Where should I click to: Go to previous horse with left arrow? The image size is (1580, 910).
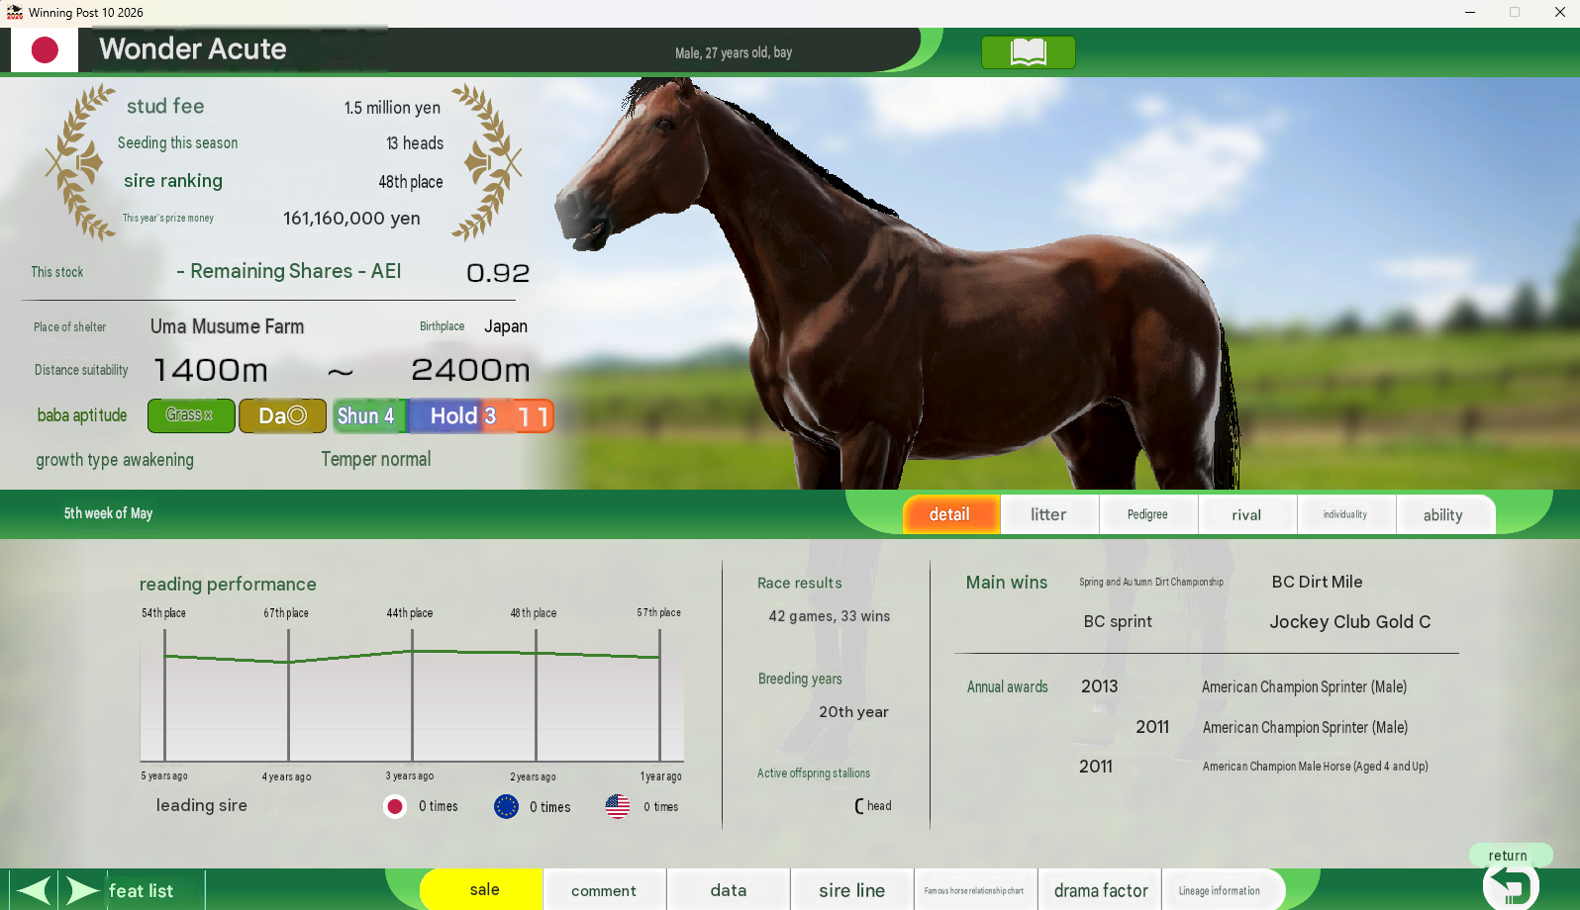[x=34, y=890]
